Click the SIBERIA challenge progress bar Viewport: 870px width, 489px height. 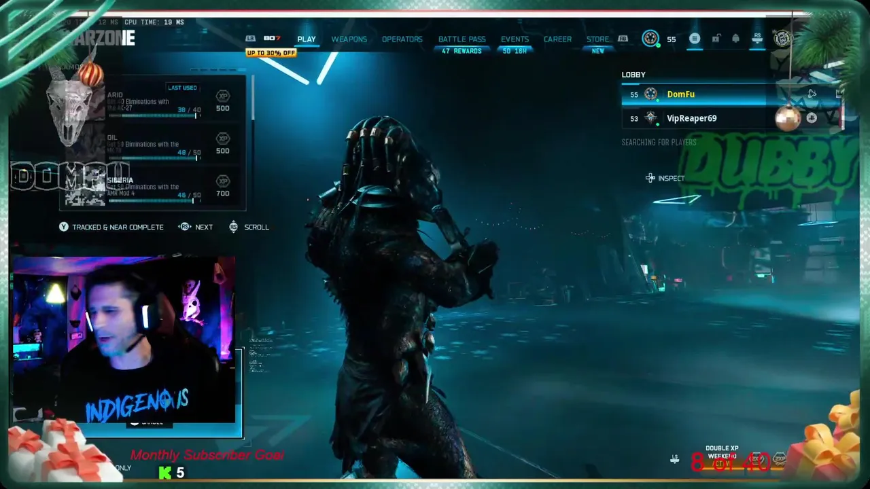click(x=154, y=201)
